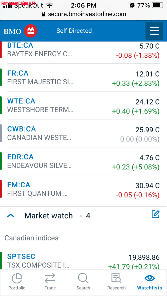Collapse the Market watch section
Image resolution: width=167 pixels, height=296 pixels.
click(x=11, y=216)
